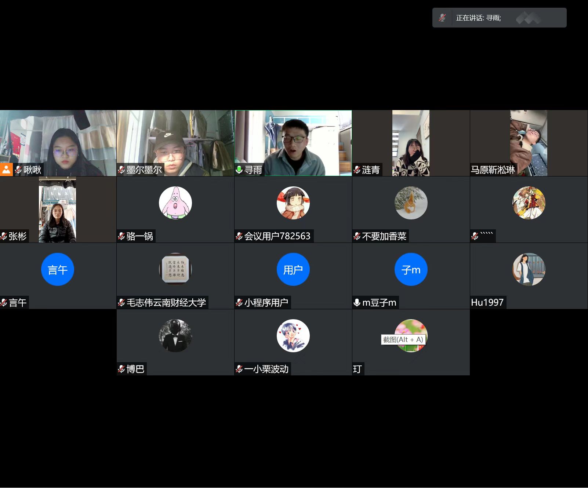Image resolution: width=588 pixels, height=488 pixels.
Task: Select the suited figure avatar of 博巴
Action: click(x=175, y=335)
